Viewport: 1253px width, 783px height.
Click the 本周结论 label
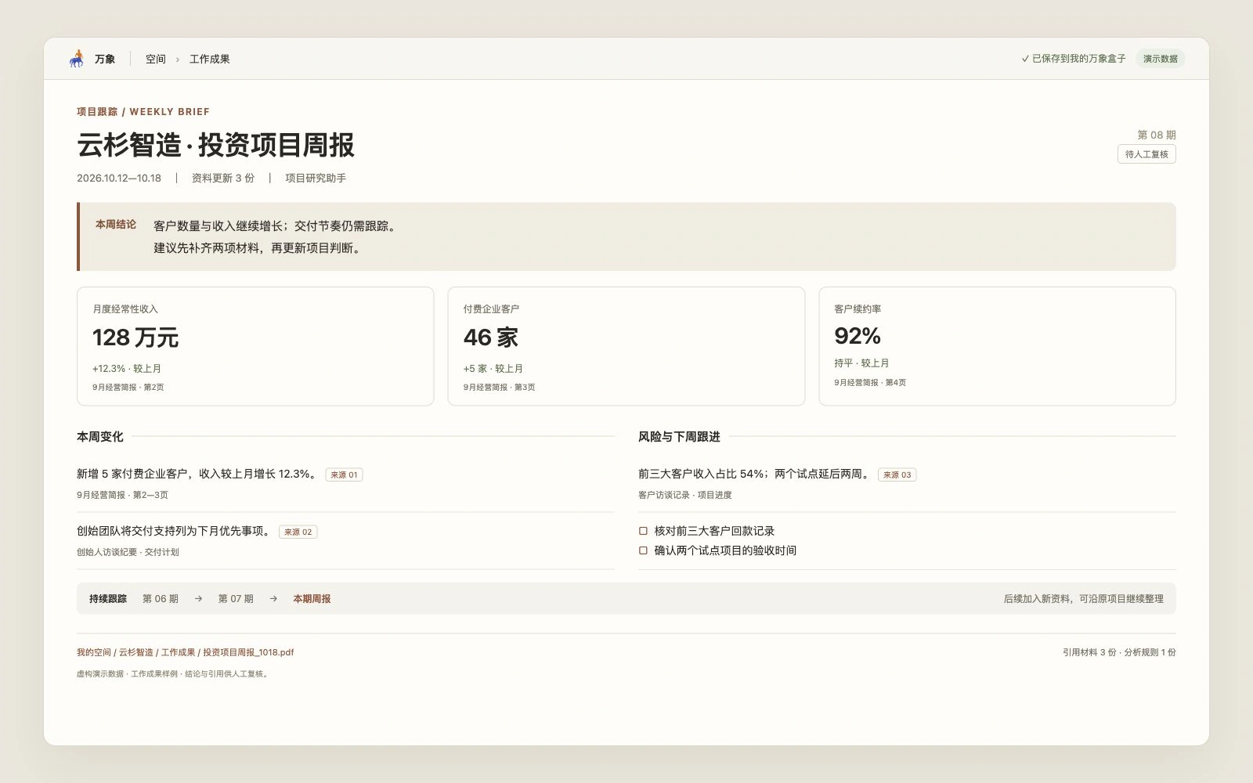116,225
